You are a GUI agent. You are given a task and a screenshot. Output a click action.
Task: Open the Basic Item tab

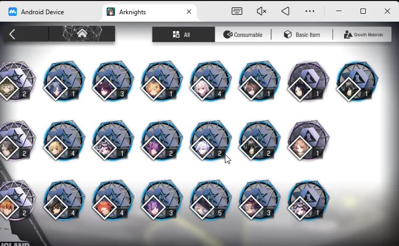coord(302,34)
